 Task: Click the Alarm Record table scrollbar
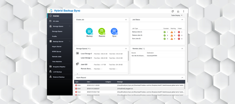tap(185, 86)
